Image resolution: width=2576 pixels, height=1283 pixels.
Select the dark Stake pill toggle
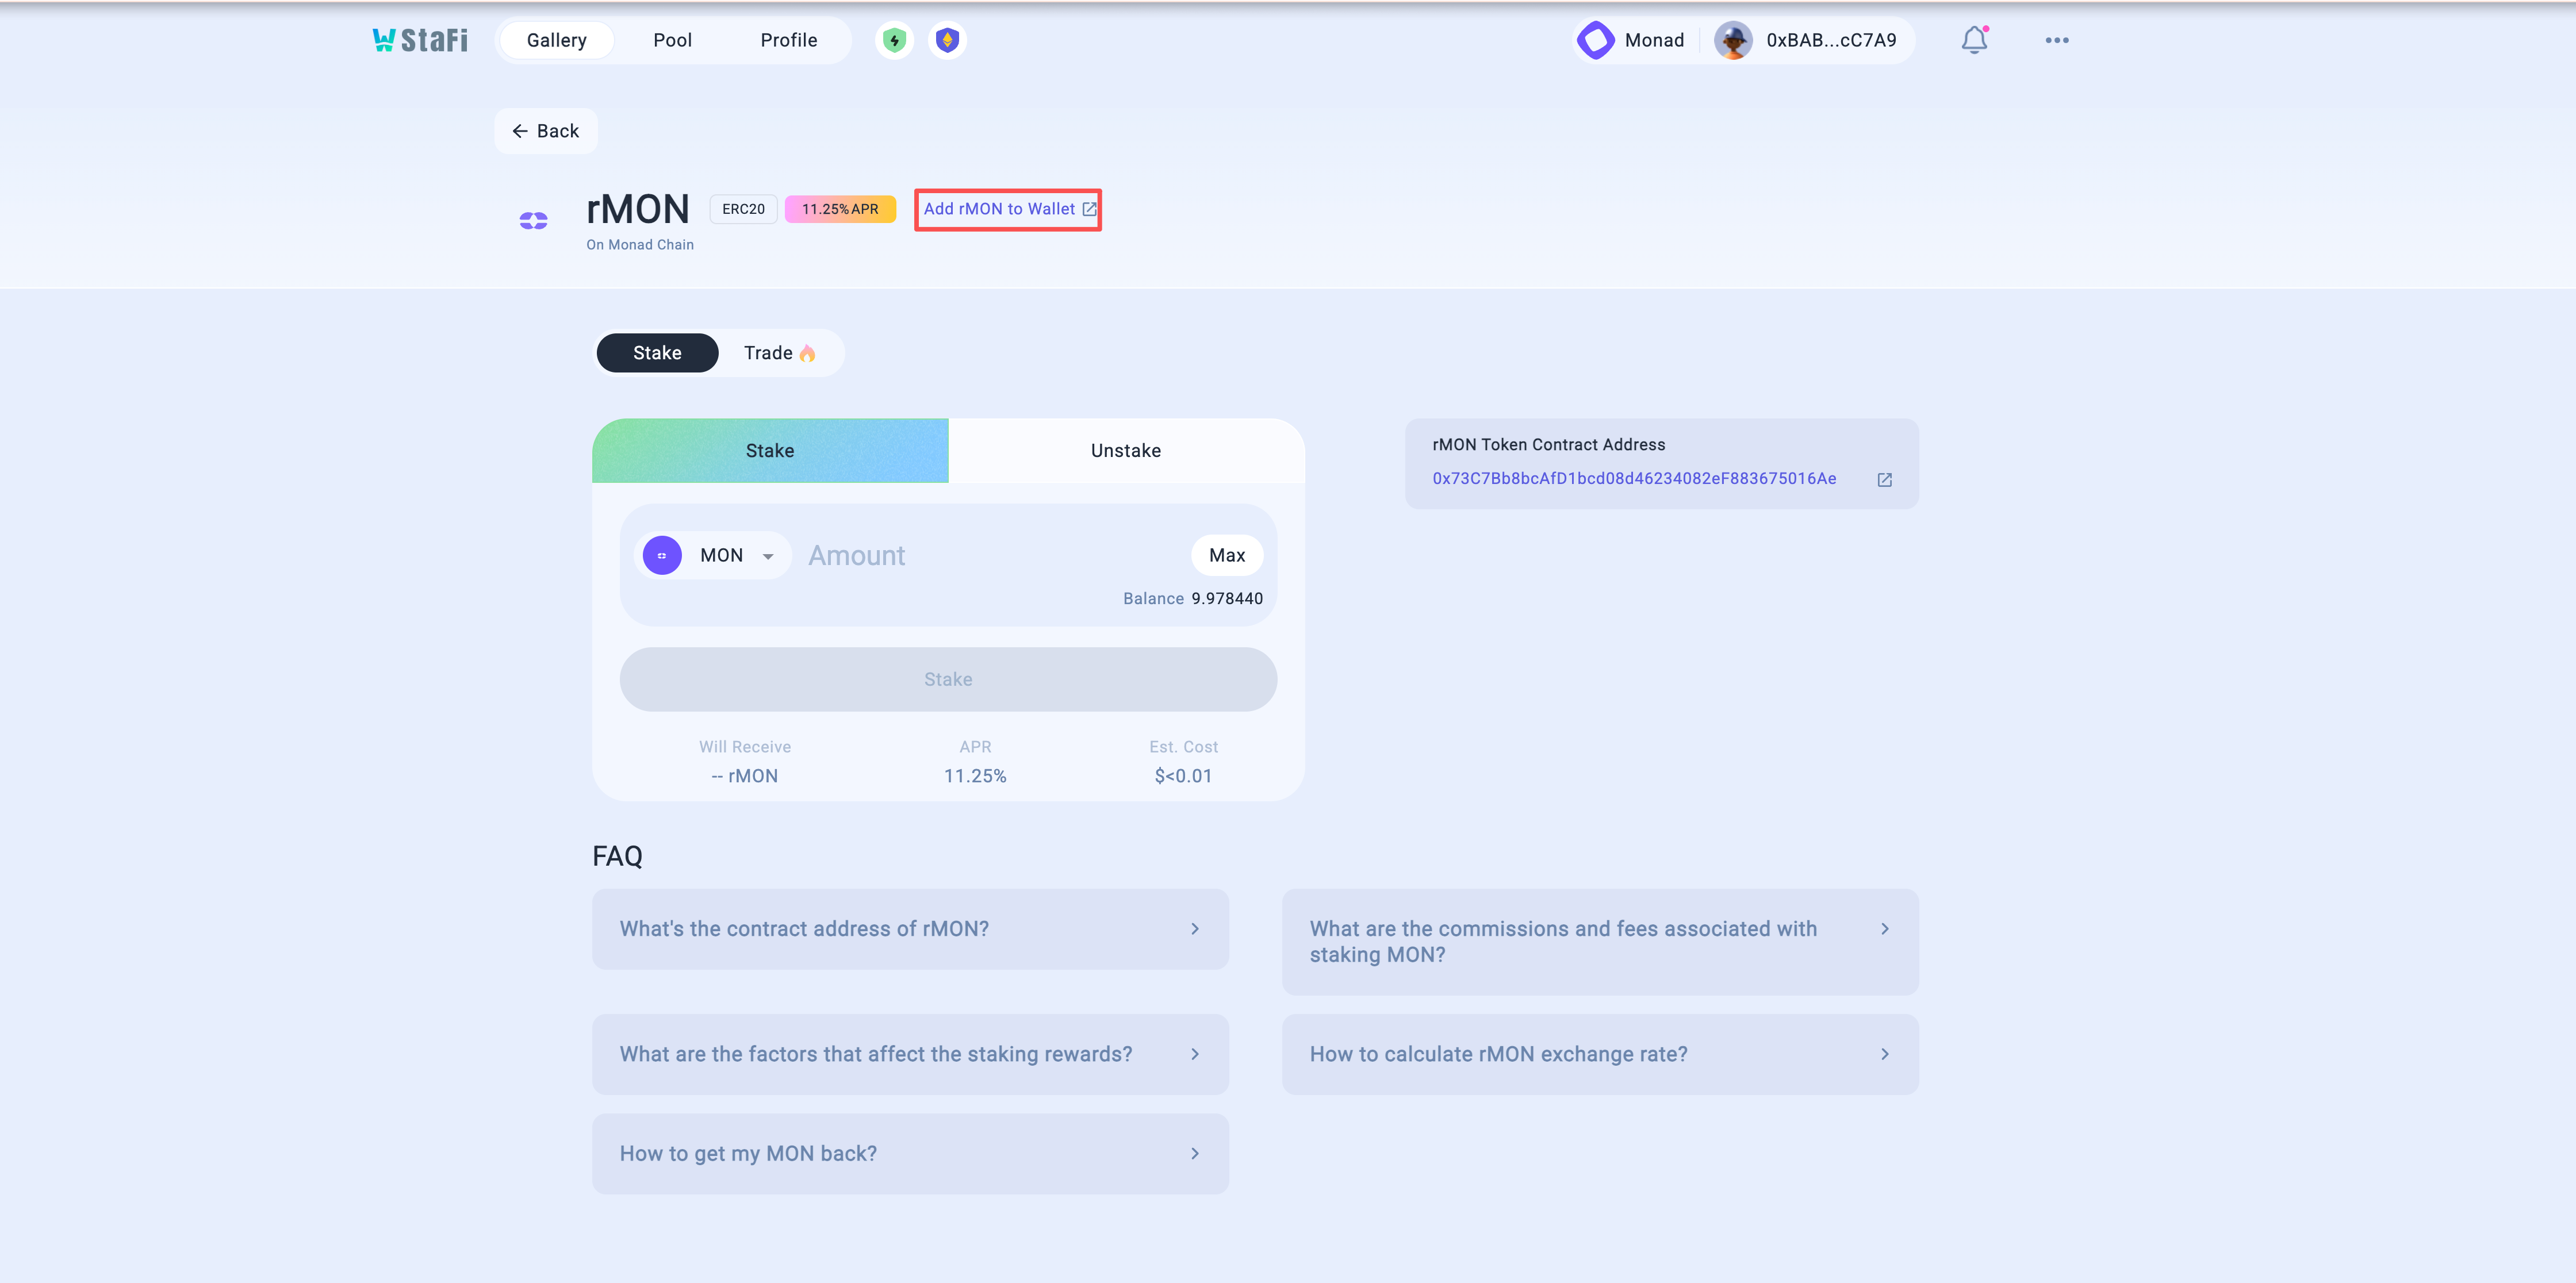pos(657,353)
